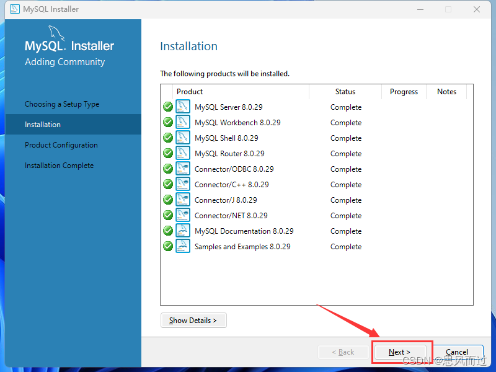Screen dimensions: 496x372
Task: Open the Installation Complete step
Action: pos(59,166)
